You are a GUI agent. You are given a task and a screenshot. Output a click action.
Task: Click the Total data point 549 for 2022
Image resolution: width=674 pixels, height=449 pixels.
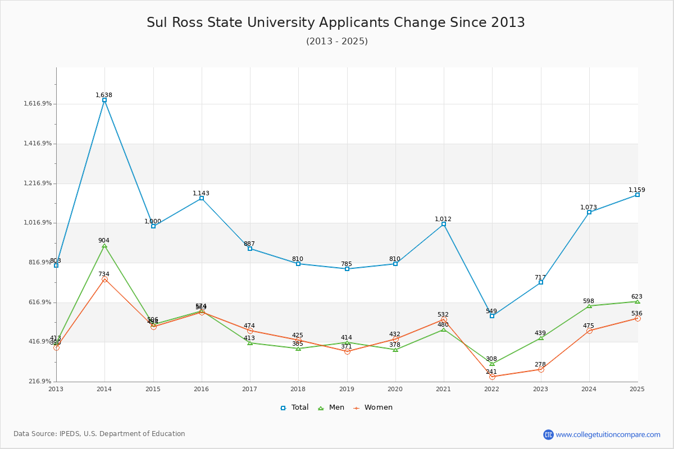pos(492,316)
